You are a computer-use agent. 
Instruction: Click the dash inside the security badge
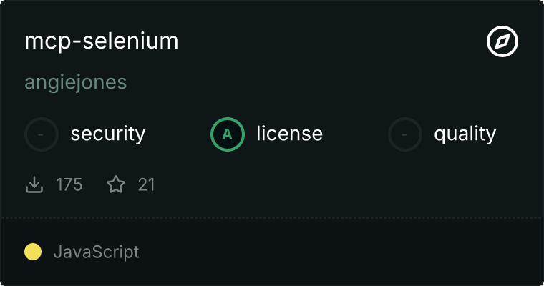tap(42, 134)
